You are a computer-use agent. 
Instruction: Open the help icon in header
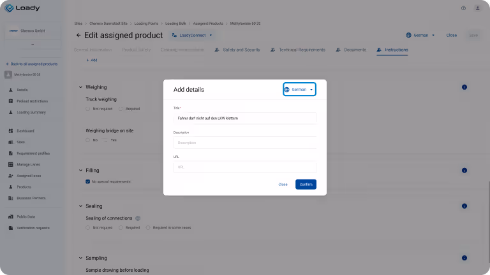[x=463, y=8]
